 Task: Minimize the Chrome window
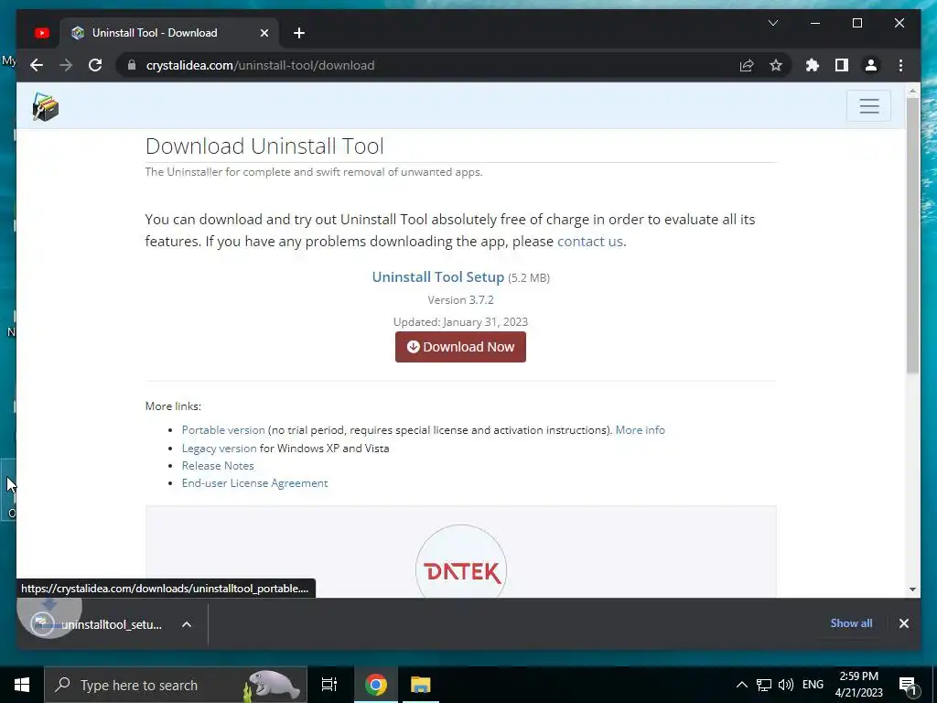point(815,23)
